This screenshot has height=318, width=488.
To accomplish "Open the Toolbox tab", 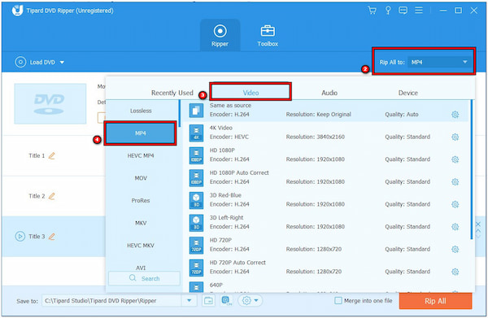I will tap(268, 36).
